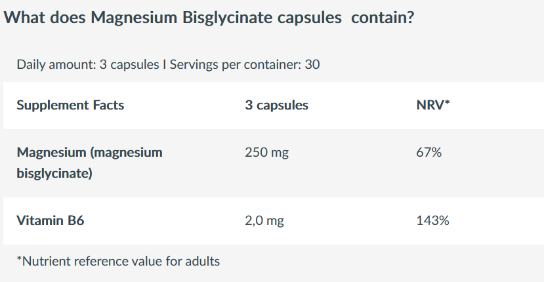This screenshot has height=282, width=544.
Task: Click the "143%" NRV value
Action: click(x=432, y=221)
